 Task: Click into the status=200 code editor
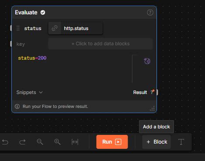click(73, 68)
